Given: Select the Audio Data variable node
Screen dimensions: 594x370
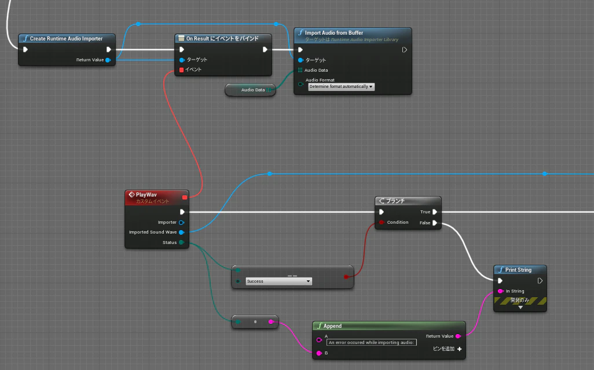Looking at the screenshot, I should (x=251, y=90).
